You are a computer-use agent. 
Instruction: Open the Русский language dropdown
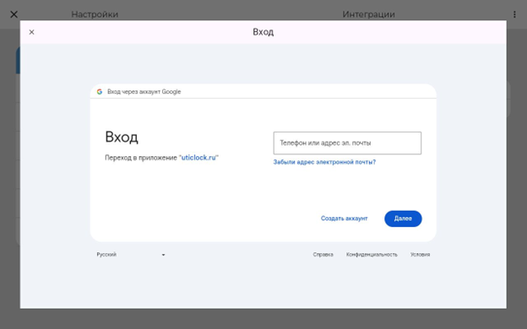pos(131,255)
